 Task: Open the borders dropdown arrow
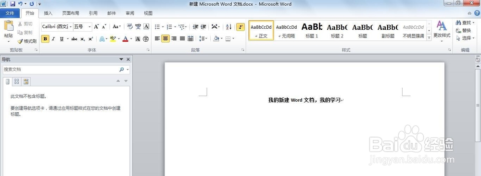[x=233, y=38]
